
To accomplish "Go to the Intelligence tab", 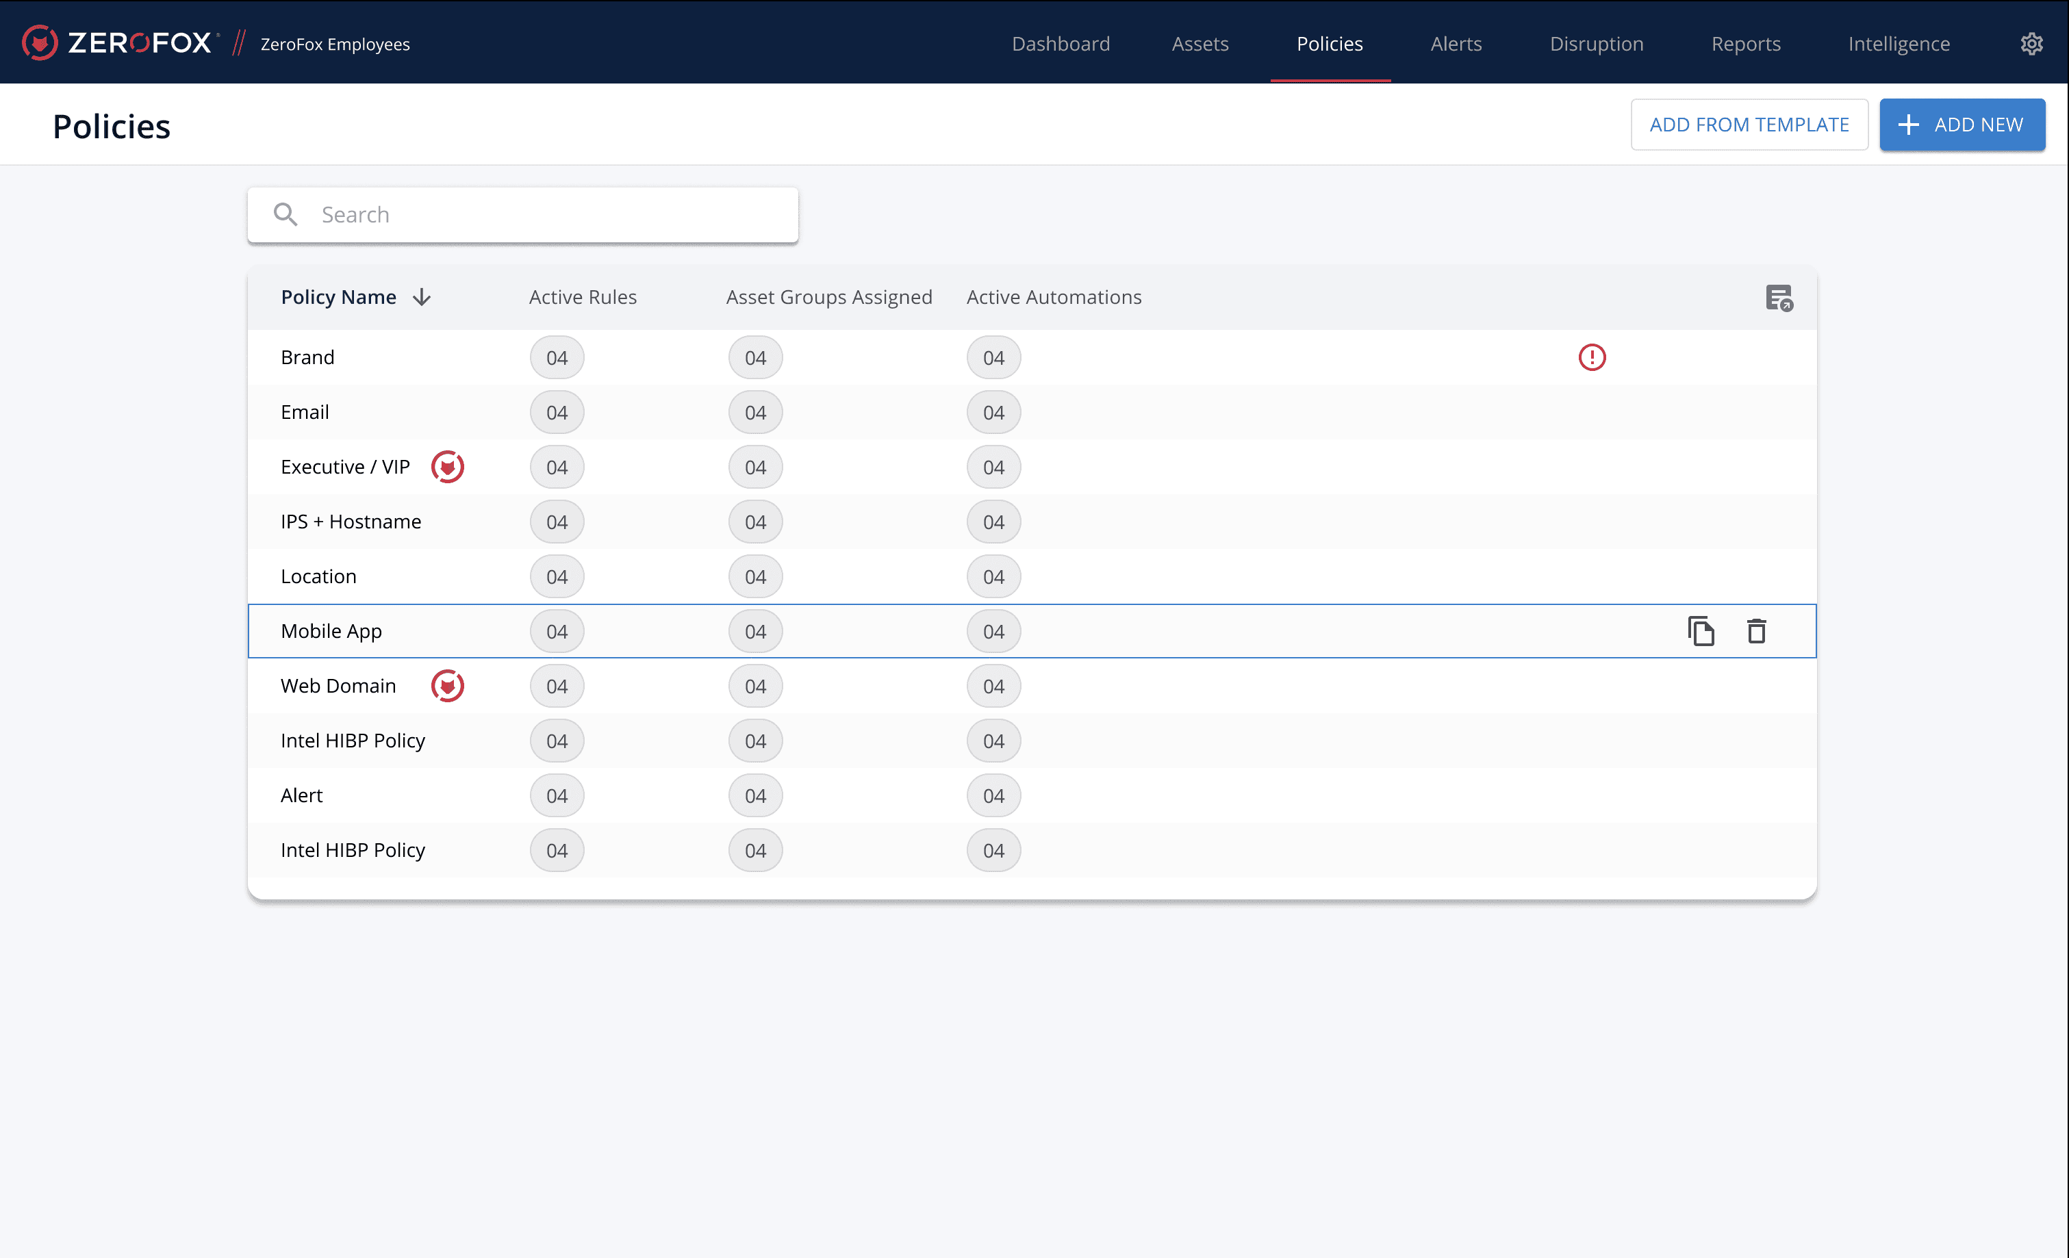I will 1898,44.
